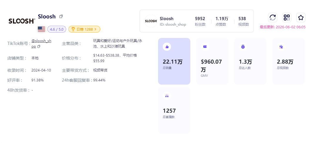Click the price range $14.63-$538.38 text
The image size is (312, 143).
(x=115, y=58)
